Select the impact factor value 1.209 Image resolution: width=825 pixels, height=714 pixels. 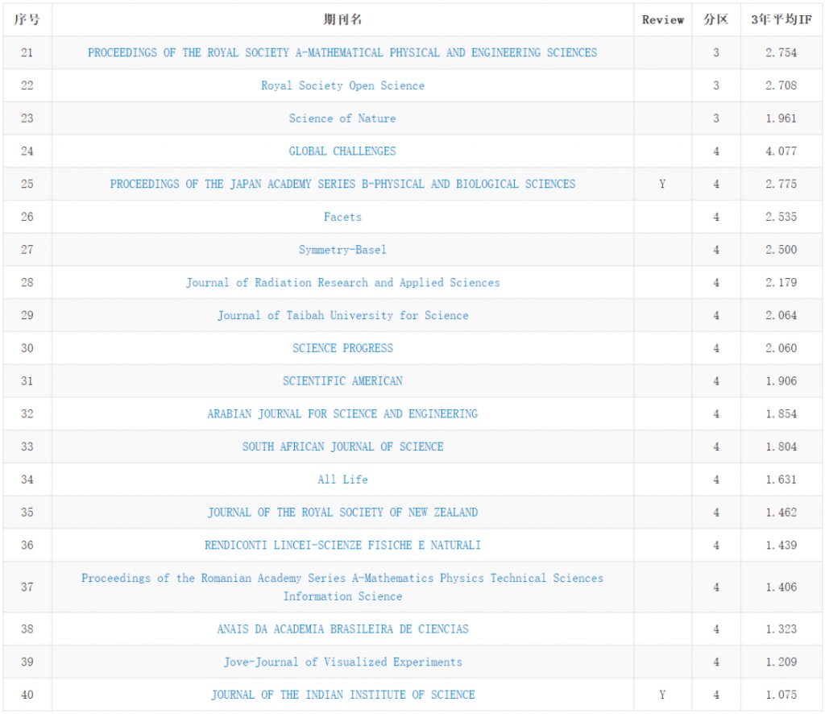pyautogui.click(x=781, y=662)
